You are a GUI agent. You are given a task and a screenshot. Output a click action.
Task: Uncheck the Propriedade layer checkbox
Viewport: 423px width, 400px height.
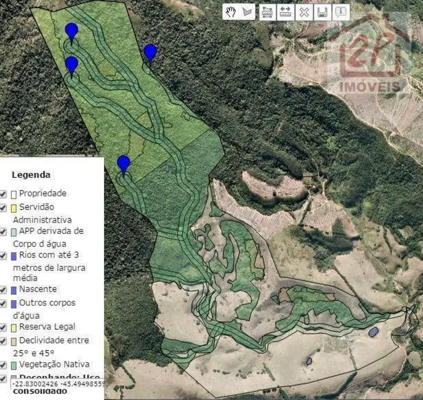[x=4, y=194]
